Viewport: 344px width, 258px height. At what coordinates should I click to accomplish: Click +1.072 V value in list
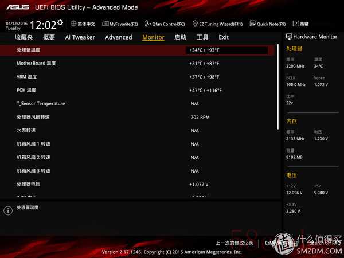point(199,185)
